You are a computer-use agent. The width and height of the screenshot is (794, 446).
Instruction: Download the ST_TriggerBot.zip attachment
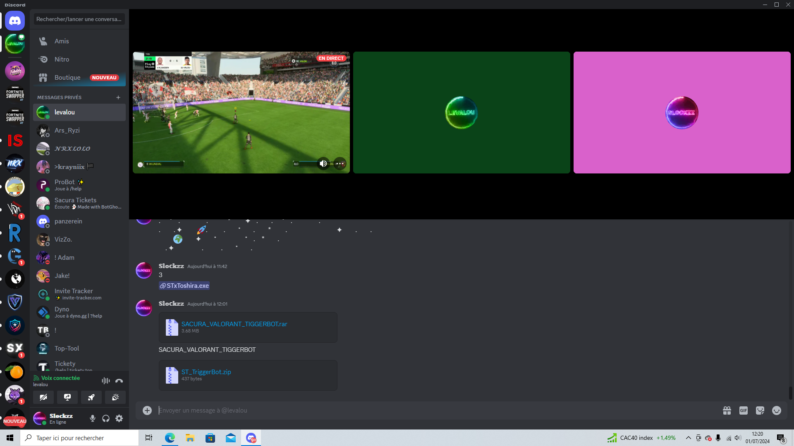point(206,372)
